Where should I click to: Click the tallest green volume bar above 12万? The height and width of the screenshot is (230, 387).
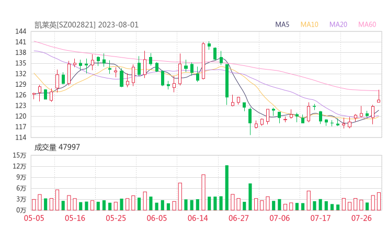pyautogui.click(x=227, y=188)
